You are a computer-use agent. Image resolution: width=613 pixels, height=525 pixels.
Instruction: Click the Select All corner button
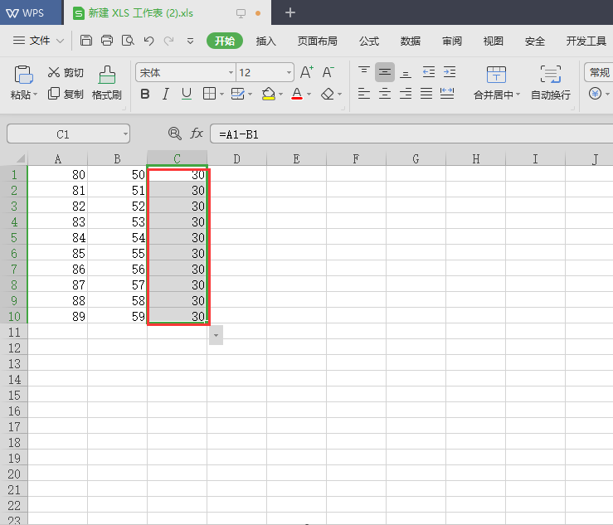[14, 158]
